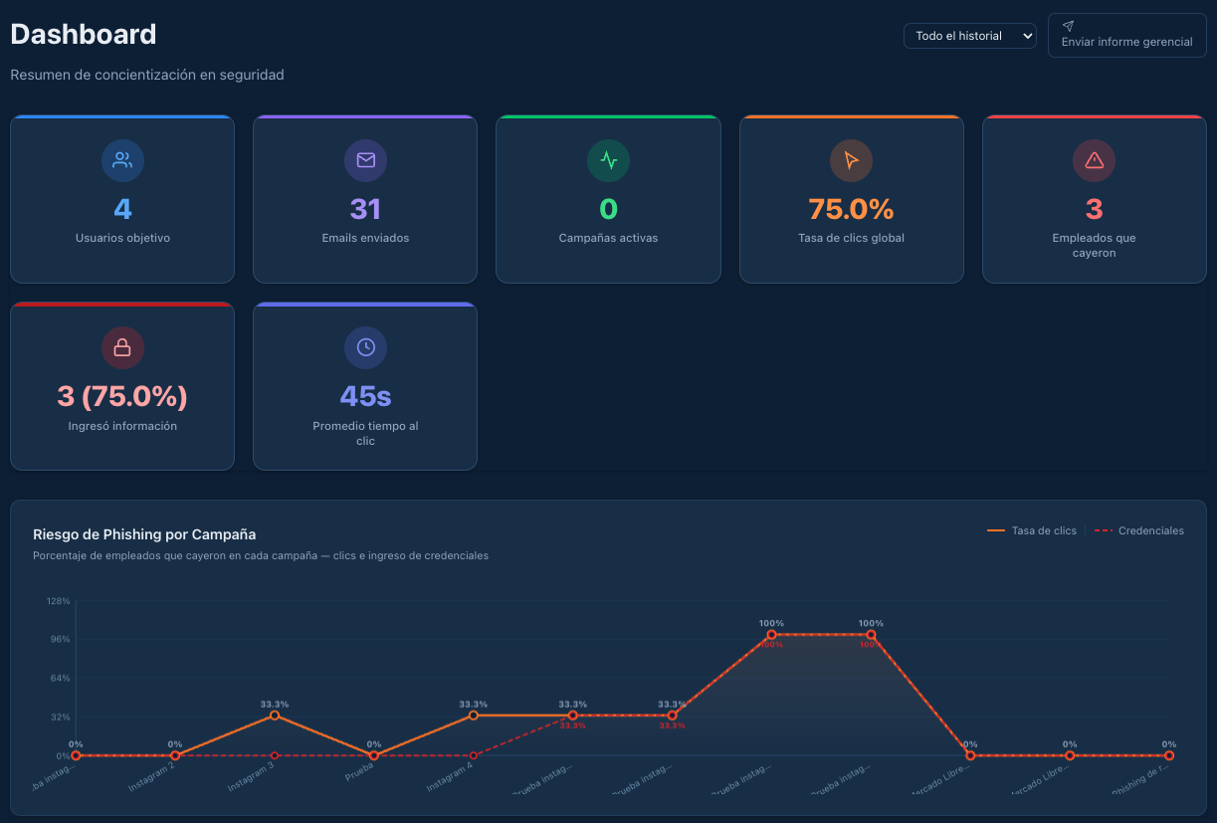The height and width of the screenshot is (823, 1217).
Task: Click the 0% data point above Prueba
Action: pyautogui.click(x=374, y=755)
